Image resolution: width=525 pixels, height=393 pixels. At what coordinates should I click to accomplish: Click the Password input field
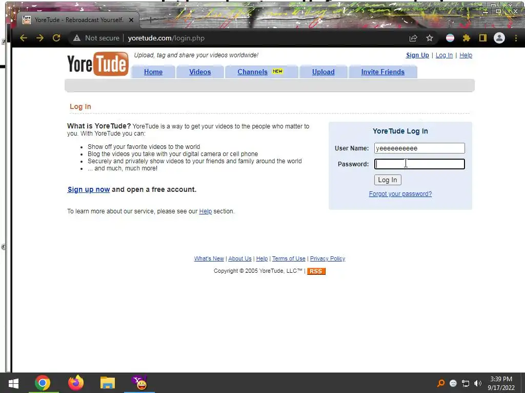[419, 164]
